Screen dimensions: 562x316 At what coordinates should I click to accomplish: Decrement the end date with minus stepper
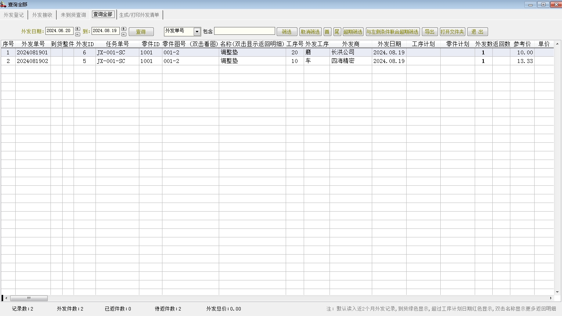[124, 34]
